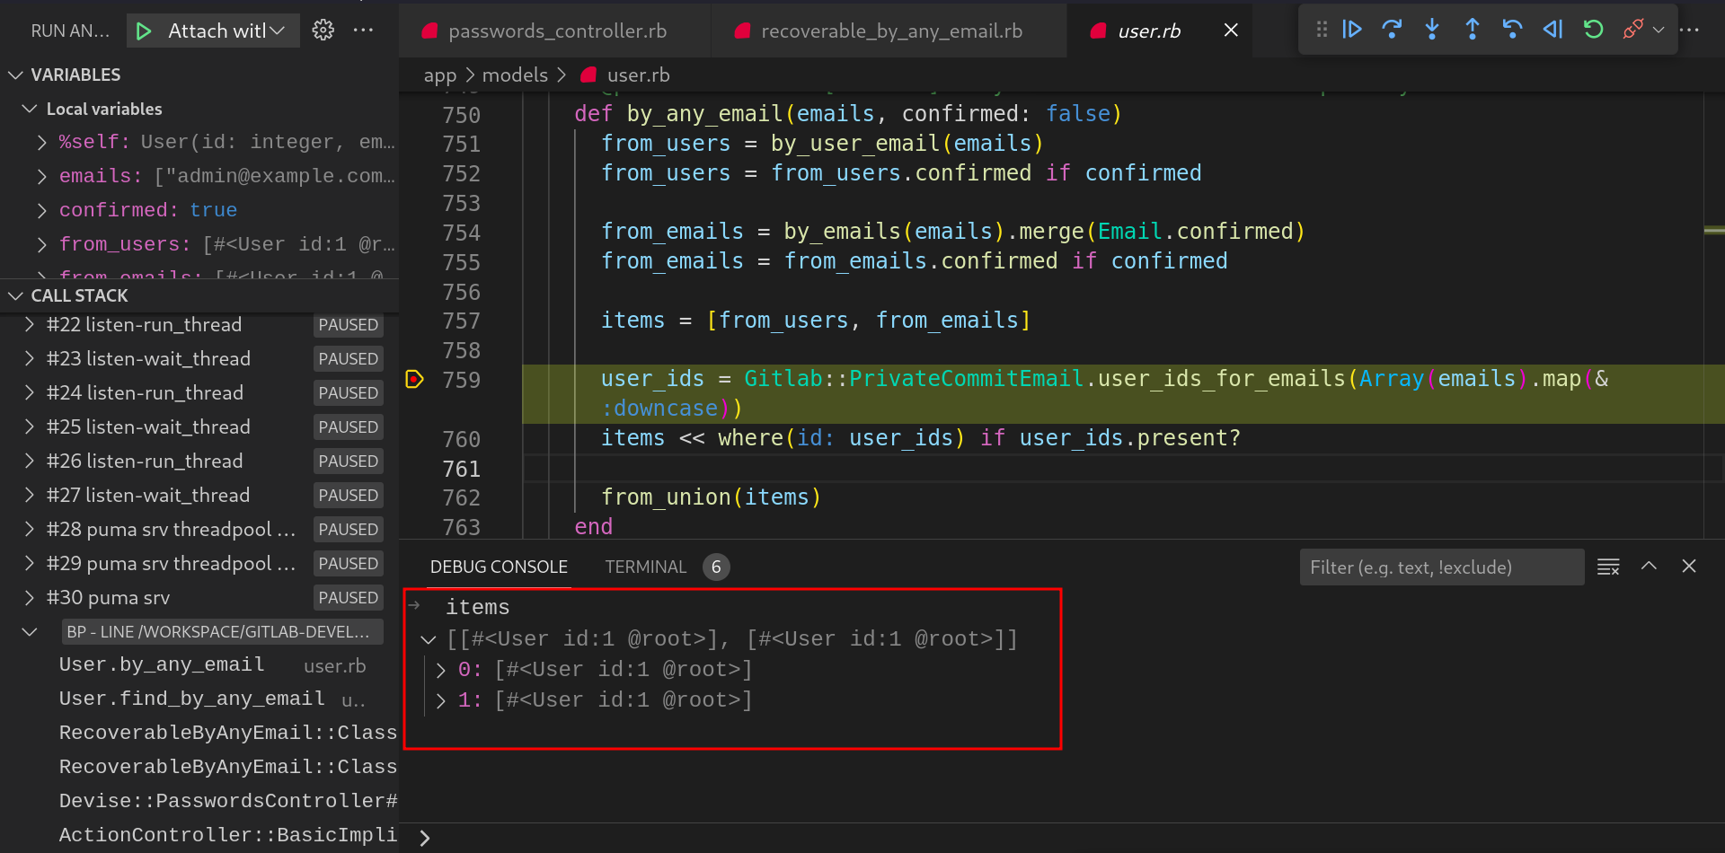Image resolution: width=1725 pixels, height=853 pixels.
Task: Open the DEBUG CONSOLE tab
Action: pos(499,567)
